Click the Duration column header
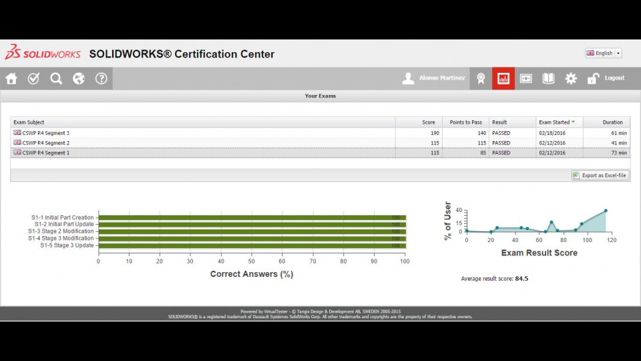This screenshot has height=361, width=641. point(606,122)
